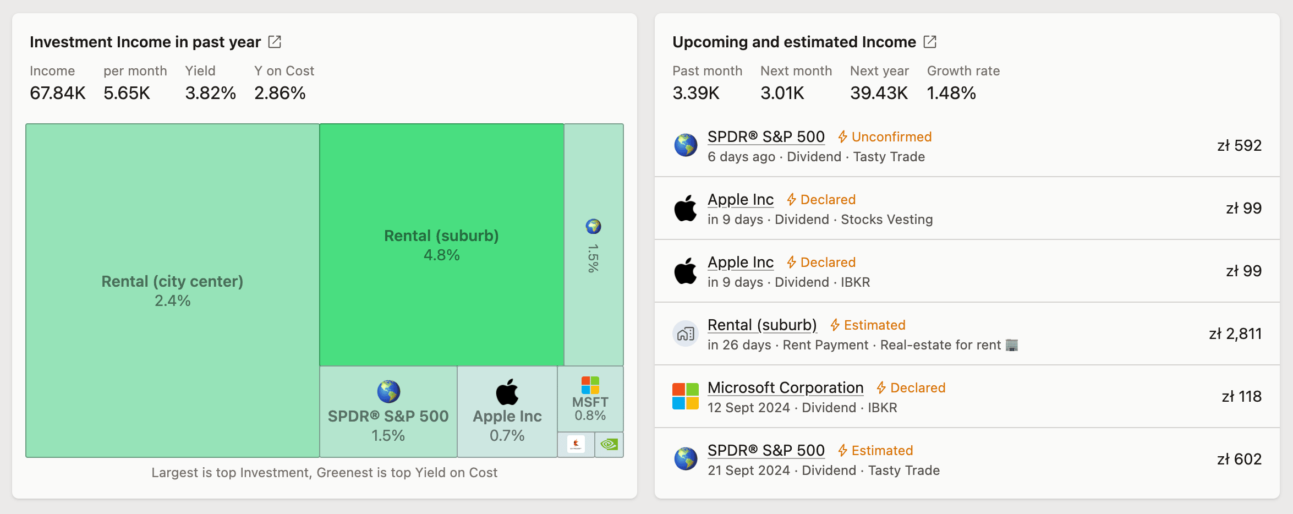Viewport: 1293px width, 514px height.
Task: Click small red-logo tile beside Nvidia tile
Action: click(x=576, y=445)
